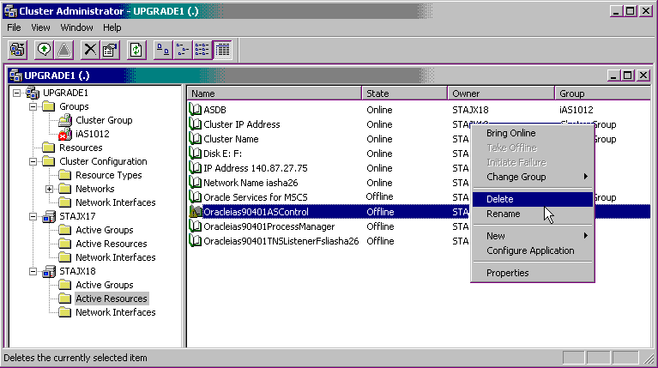Open the Help menu

tap(112, 27)
